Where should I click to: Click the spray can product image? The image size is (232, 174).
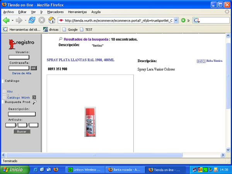tap(90, 122)
